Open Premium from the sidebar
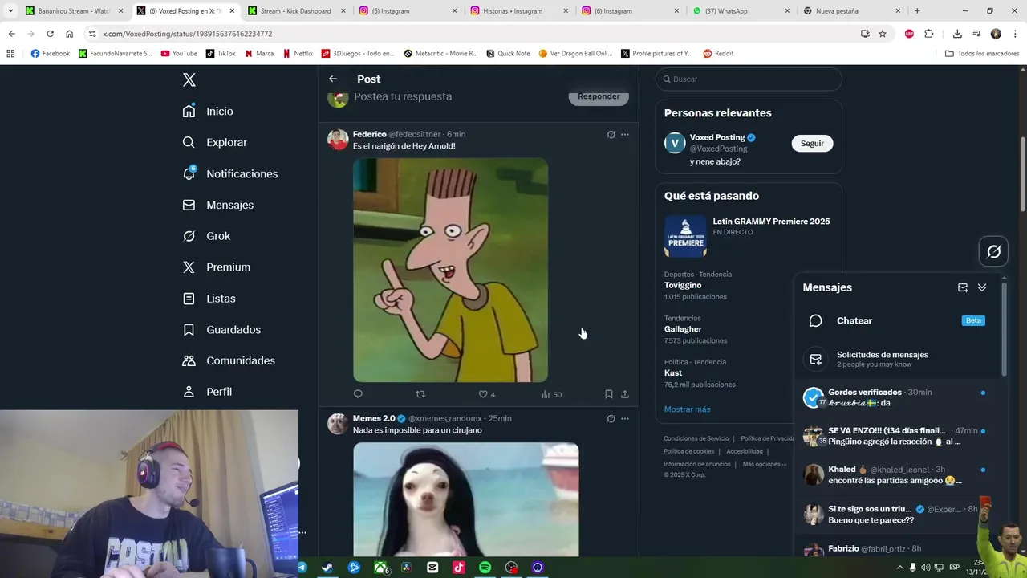Image resolution: width=1027 pixels, height=578 pixels. point(216,267)
